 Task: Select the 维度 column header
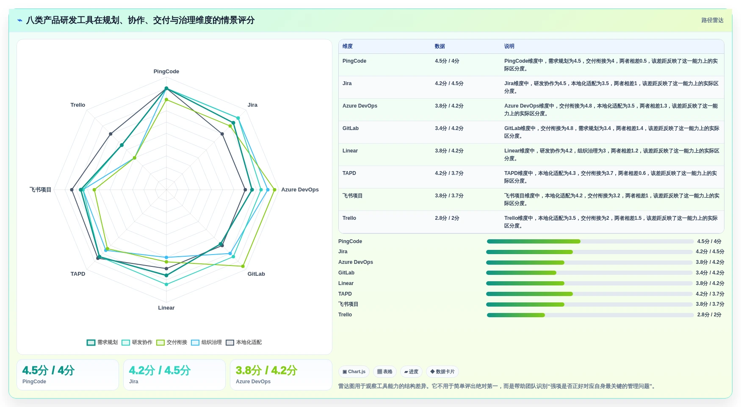[348, 46]
